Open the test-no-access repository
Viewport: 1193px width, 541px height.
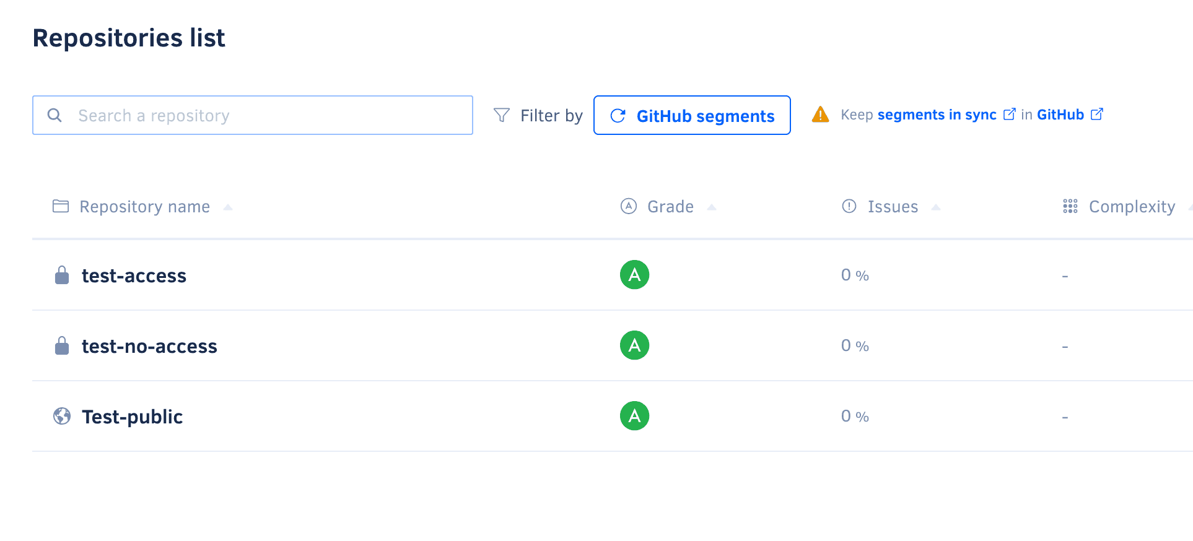(x=149, y=346)
